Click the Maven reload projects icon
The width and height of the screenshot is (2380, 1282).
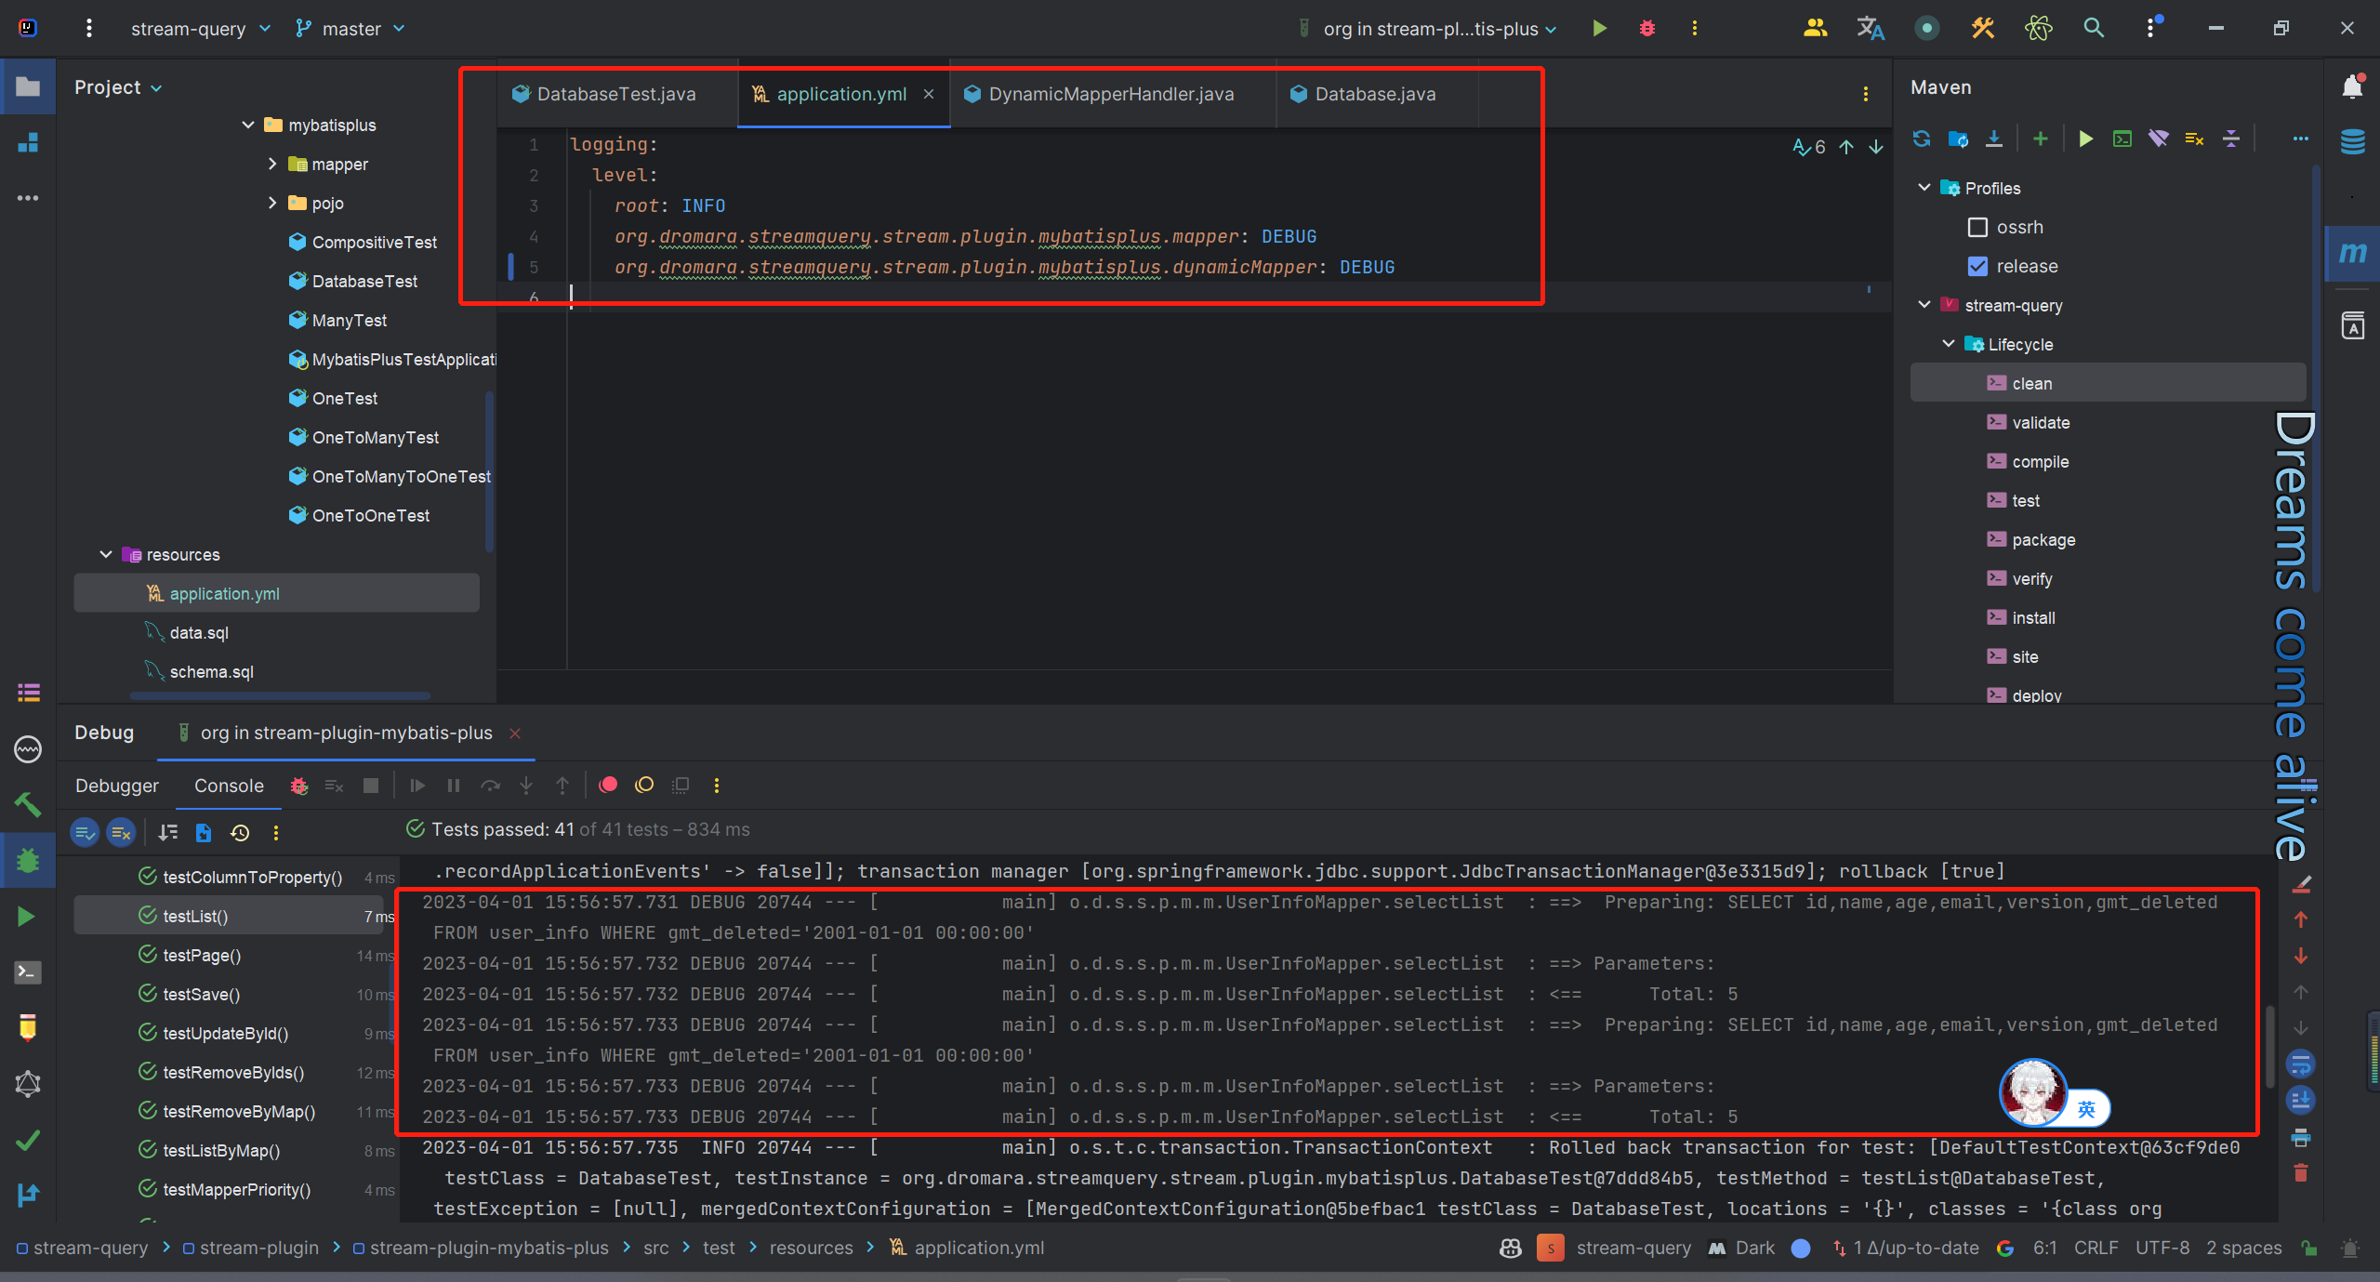tap(1922, 139)
